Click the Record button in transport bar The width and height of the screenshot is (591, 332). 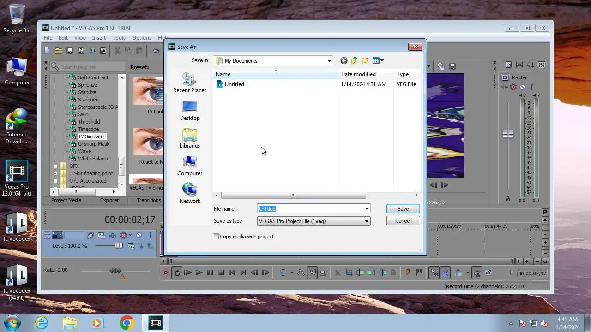(166, 273)
